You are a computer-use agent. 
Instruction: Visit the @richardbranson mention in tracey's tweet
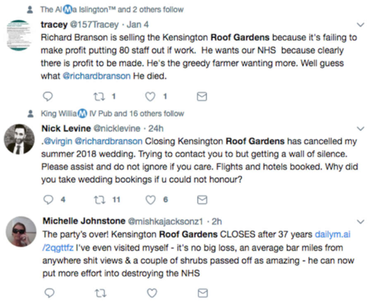click(x=96, y=76)
